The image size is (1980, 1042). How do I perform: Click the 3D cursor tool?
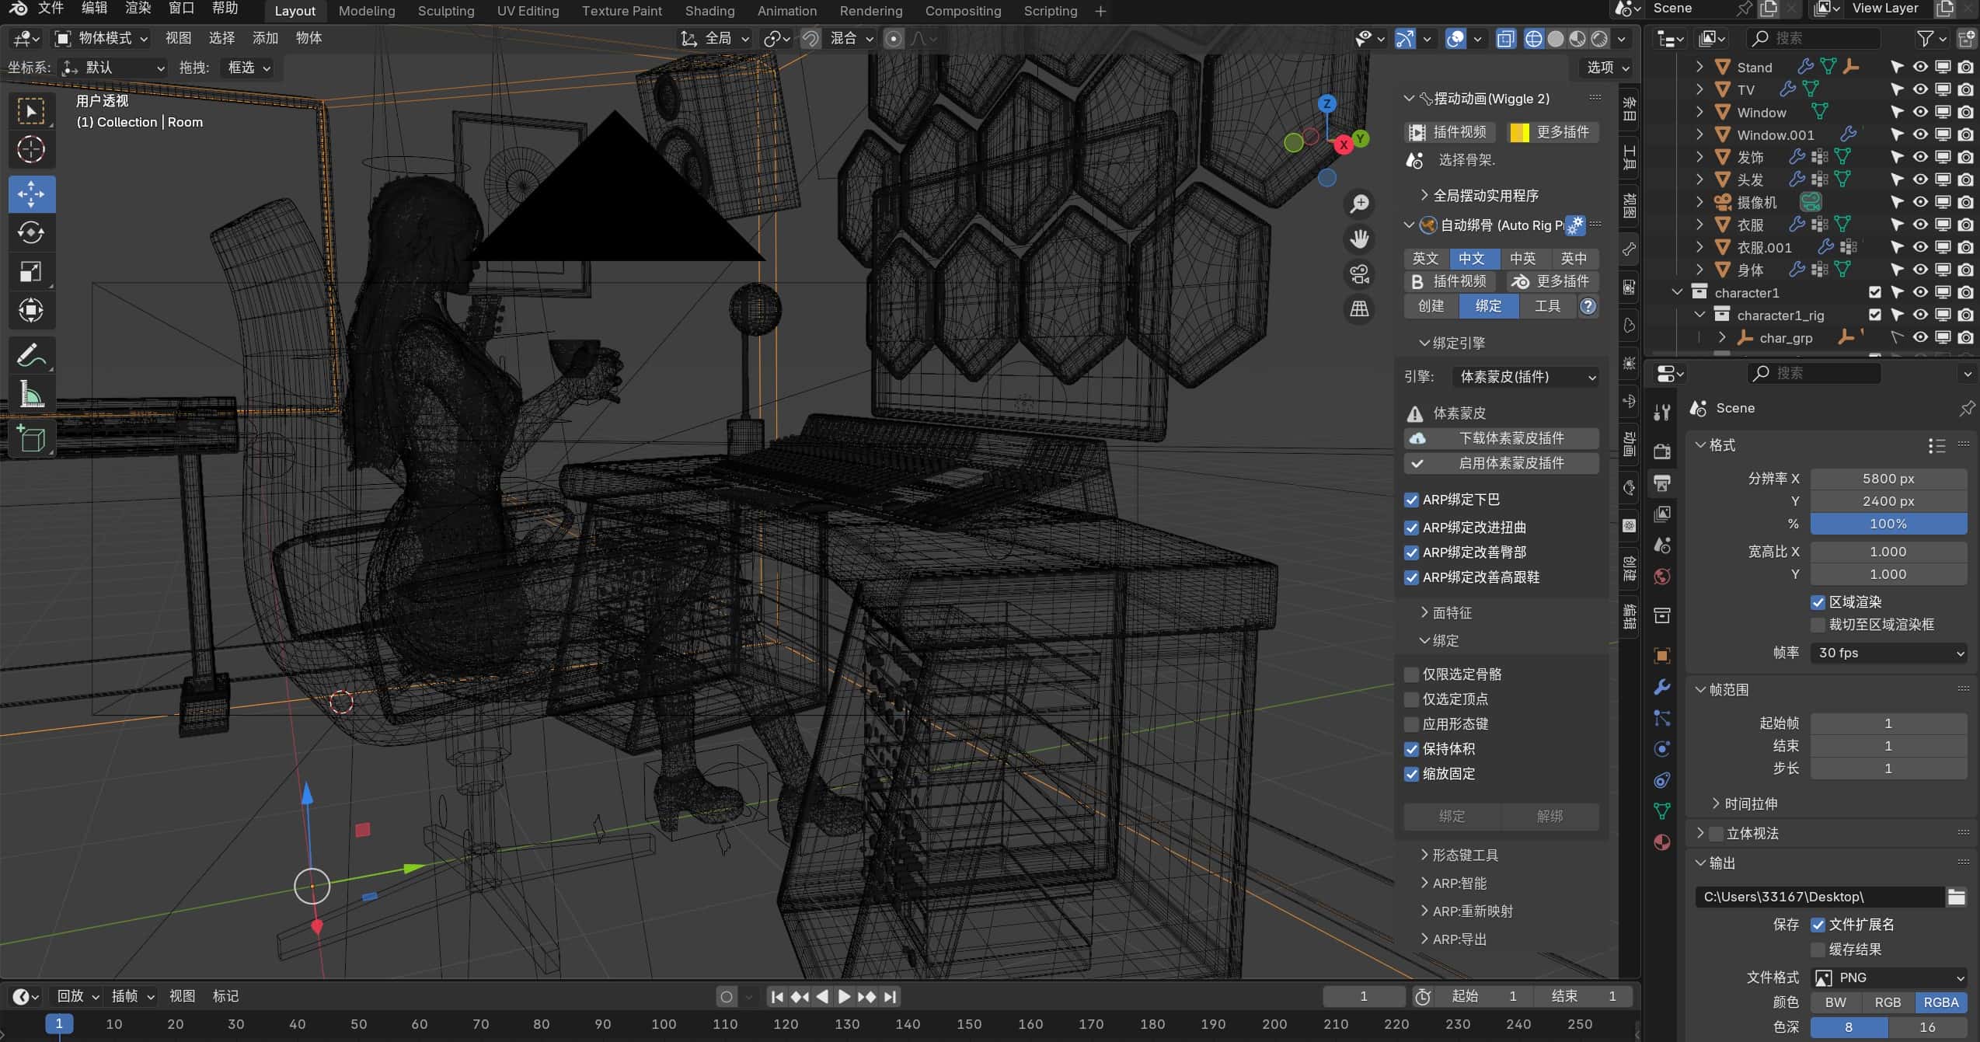(x=31, y=149)
